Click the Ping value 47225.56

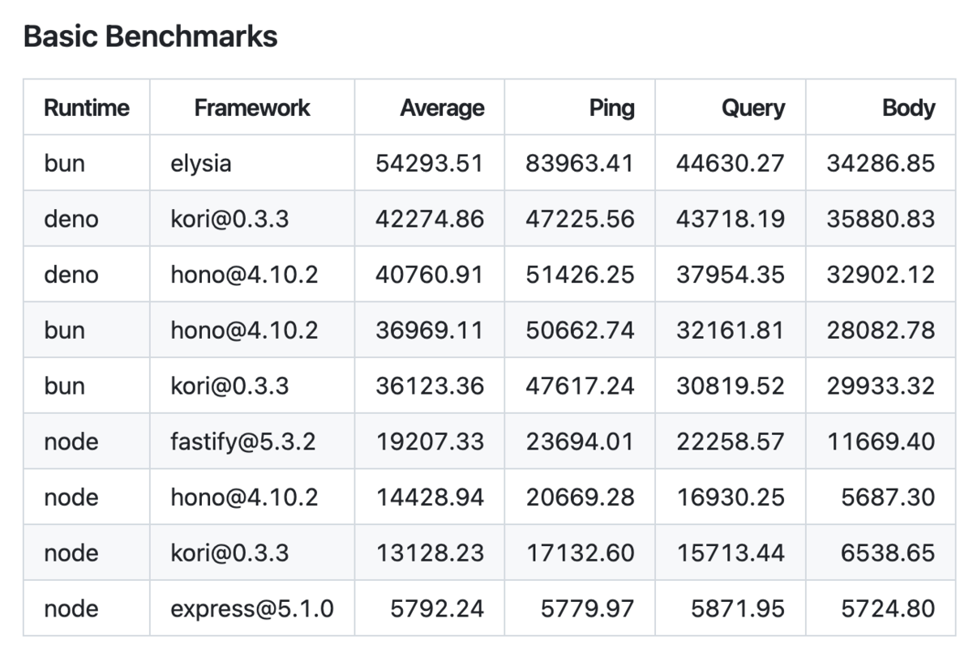[x=580, y=219]
